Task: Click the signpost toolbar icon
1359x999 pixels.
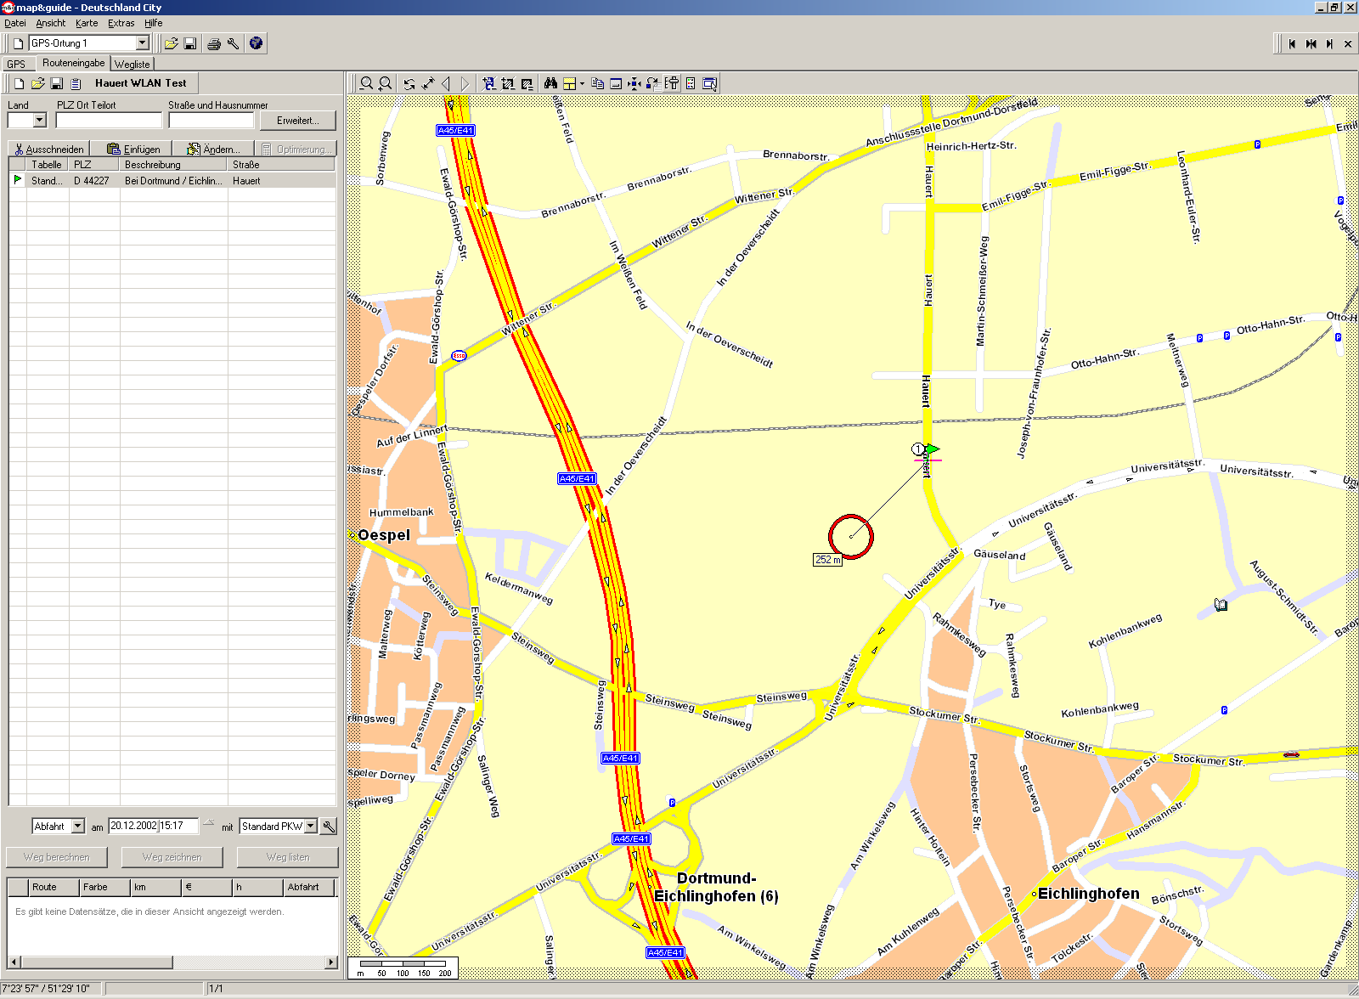Action: click(672, 83)
